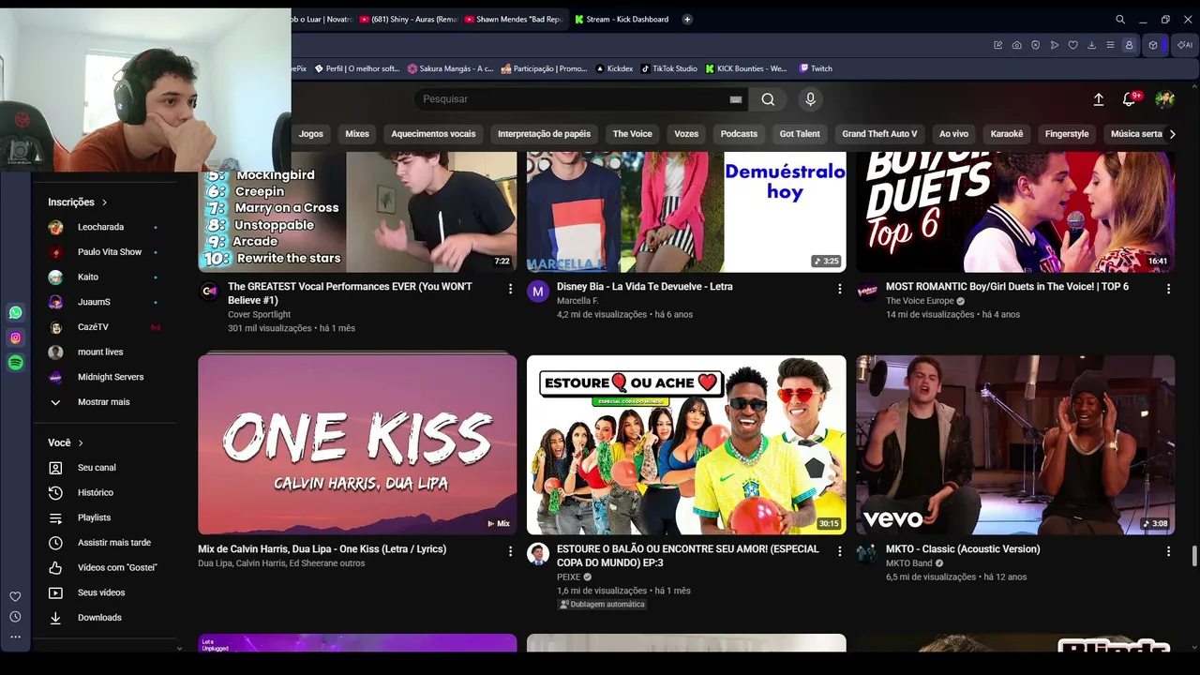Open options for Disney Bia video
This screenshot has height=675, width=1200.
pos(839,289)
